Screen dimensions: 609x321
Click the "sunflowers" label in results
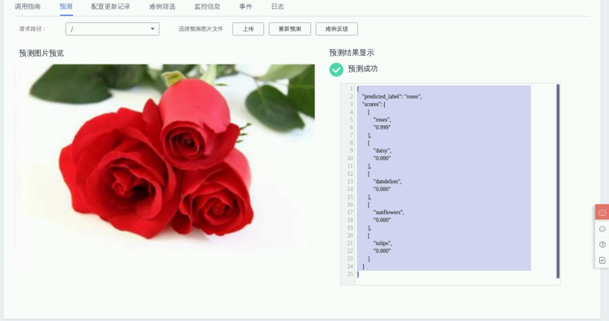pos(389,212)
